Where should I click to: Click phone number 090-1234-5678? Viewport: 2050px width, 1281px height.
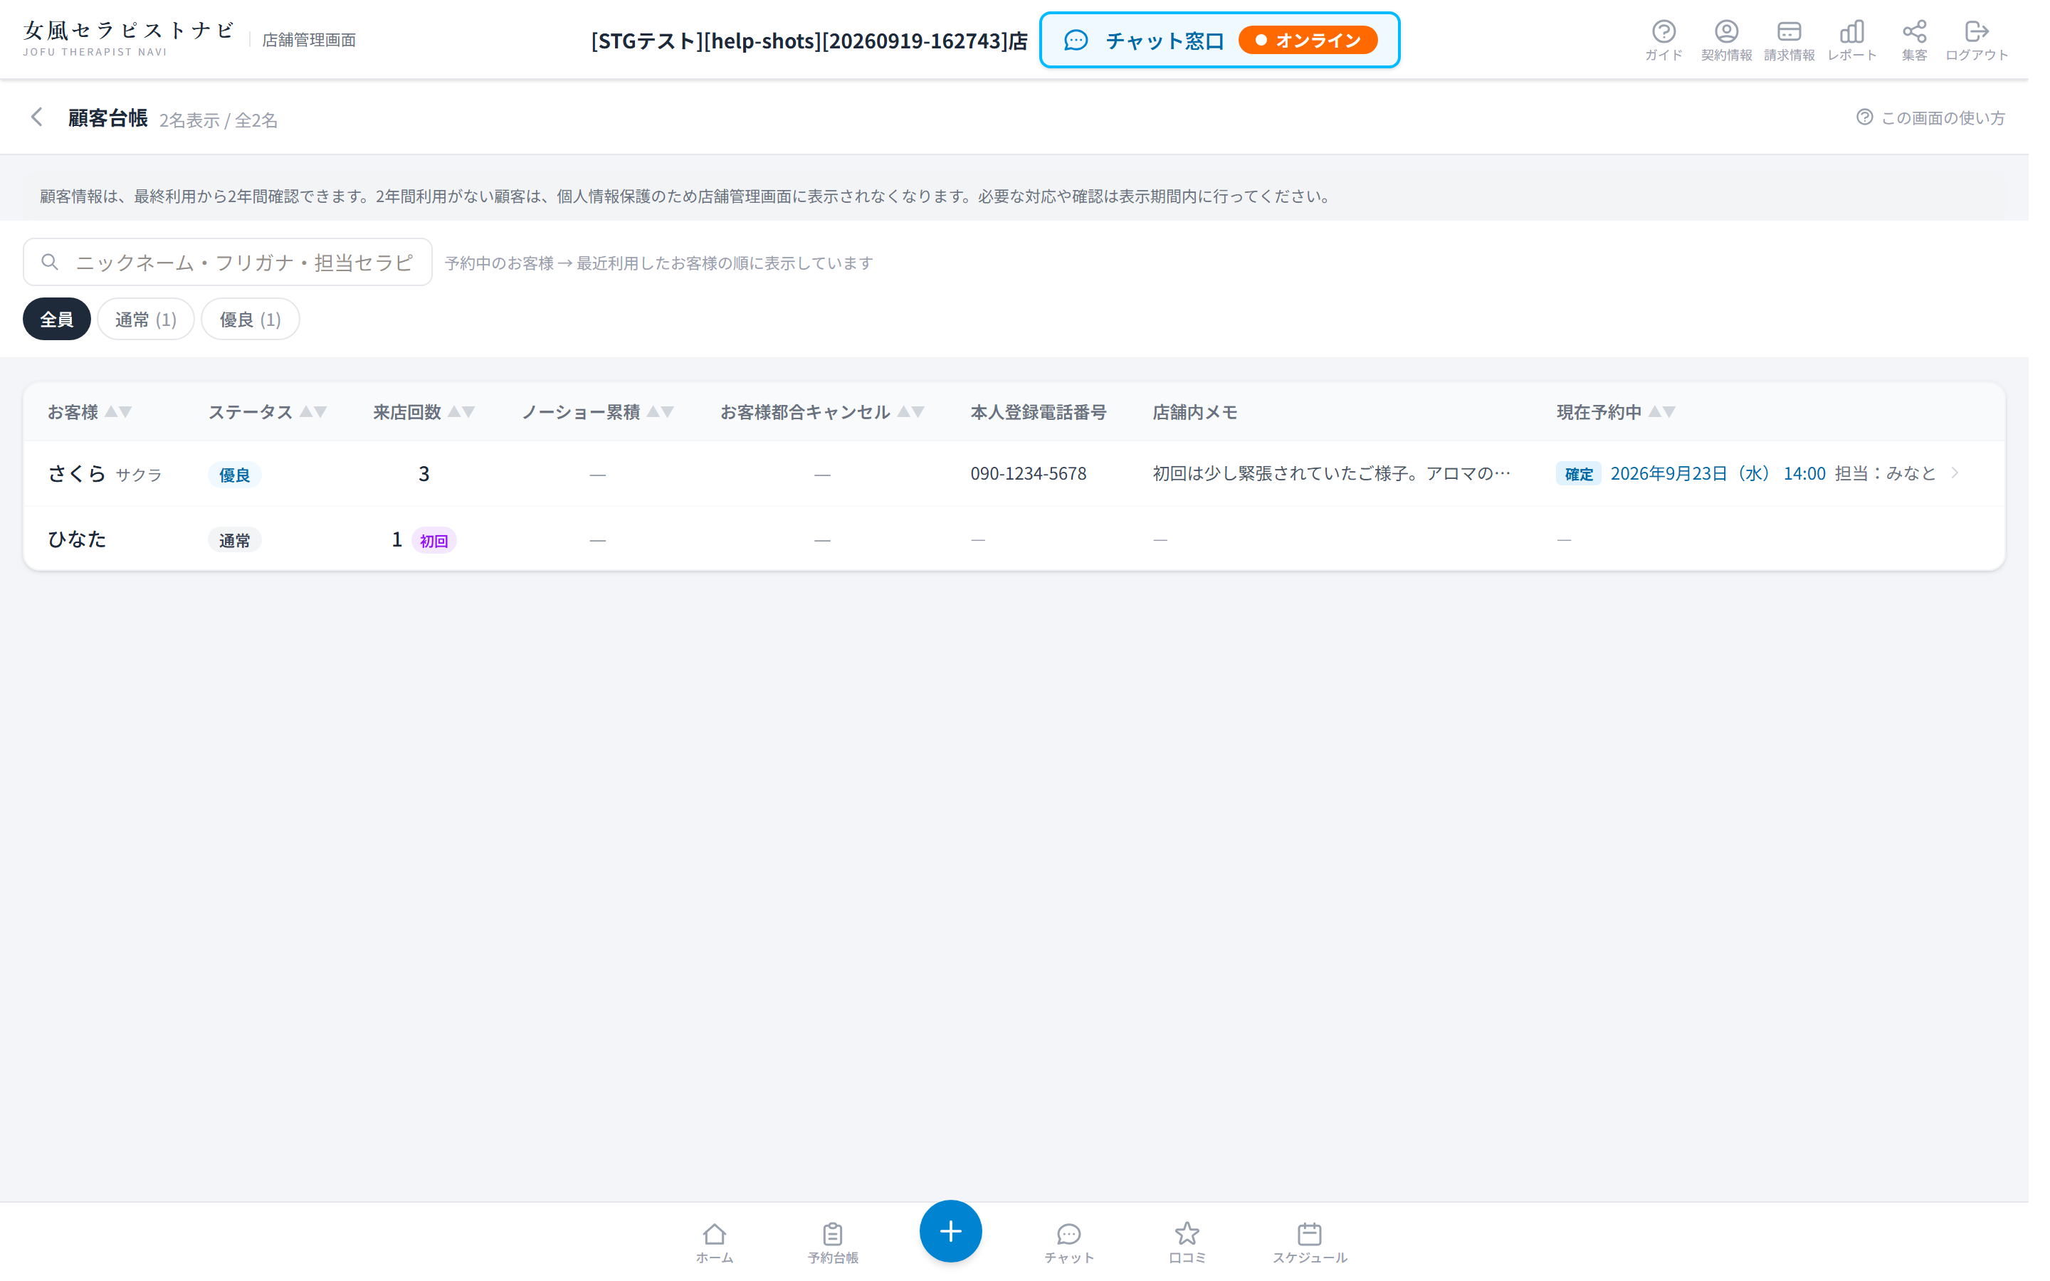tap(1029, 473)
